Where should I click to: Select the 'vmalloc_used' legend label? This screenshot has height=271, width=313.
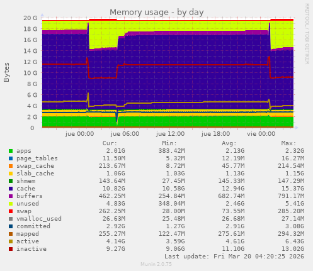(x=39, y=219)
